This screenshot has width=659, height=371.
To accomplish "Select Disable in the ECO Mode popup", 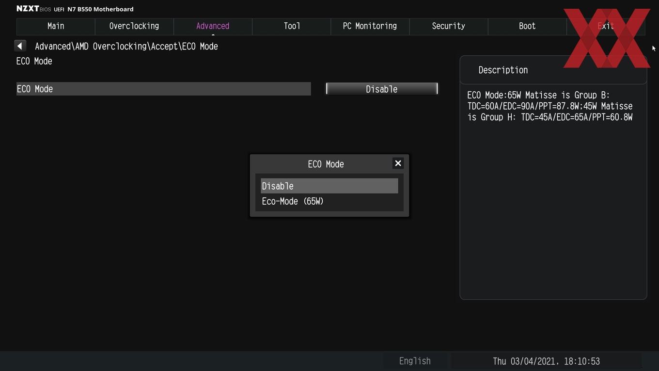I will (x=329, y=186).
